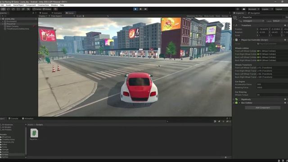Click the Pause button

coord(140,9)
